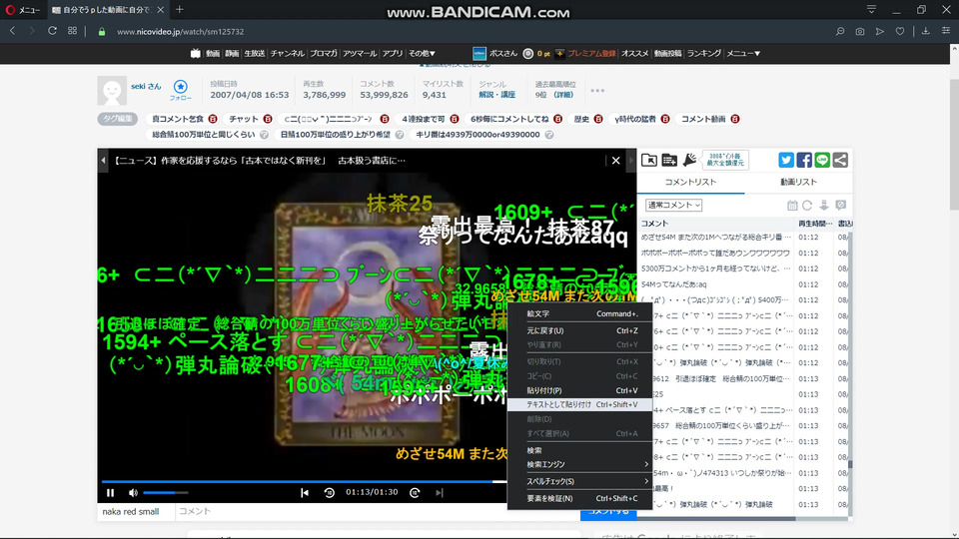This screenshot has width=959, height=539.
Task: Close the news banner with the X
Action: click(616, 160)
